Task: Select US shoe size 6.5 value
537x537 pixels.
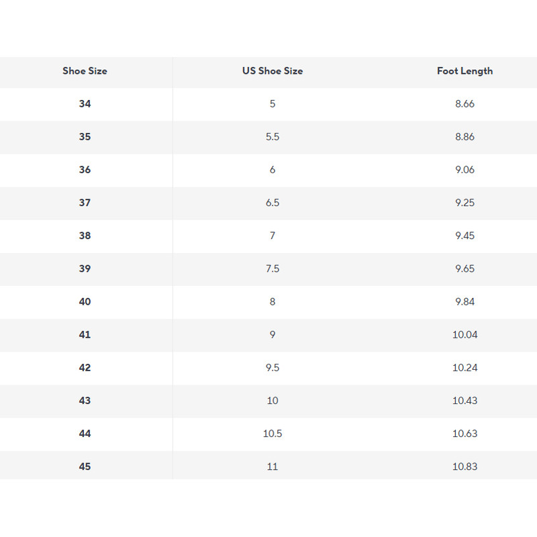Action: (273, 203)
